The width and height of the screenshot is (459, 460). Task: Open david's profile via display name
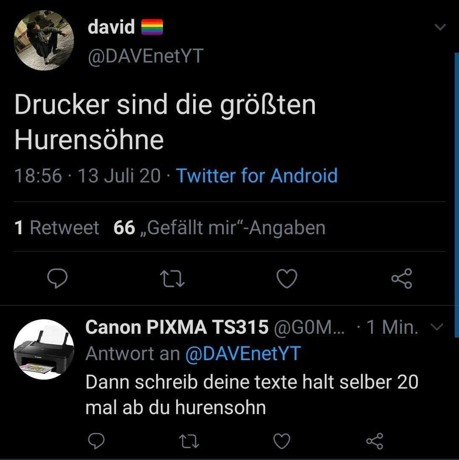coord(111,27)
